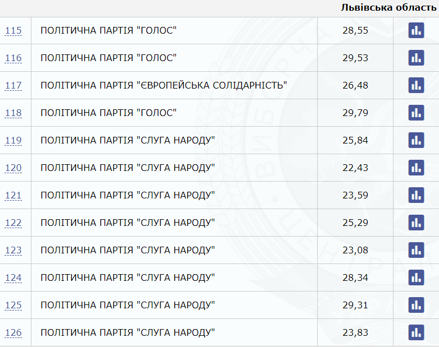Go to district 122 link
This screenshot has width=439, height=347.
coord(13,223)
